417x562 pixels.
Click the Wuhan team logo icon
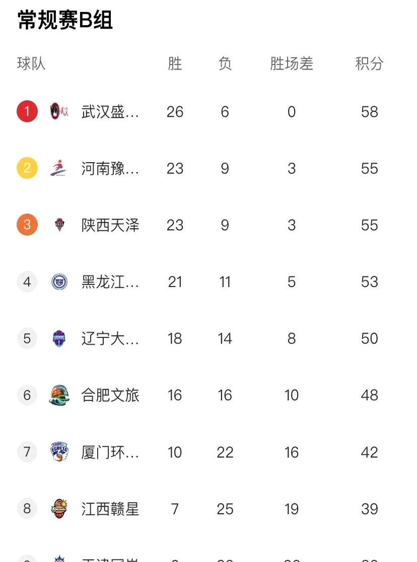click(x=59, y=111)
